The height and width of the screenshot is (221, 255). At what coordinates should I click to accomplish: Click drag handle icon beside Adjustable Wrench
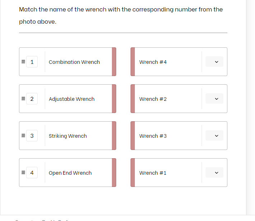coord(23,99)
